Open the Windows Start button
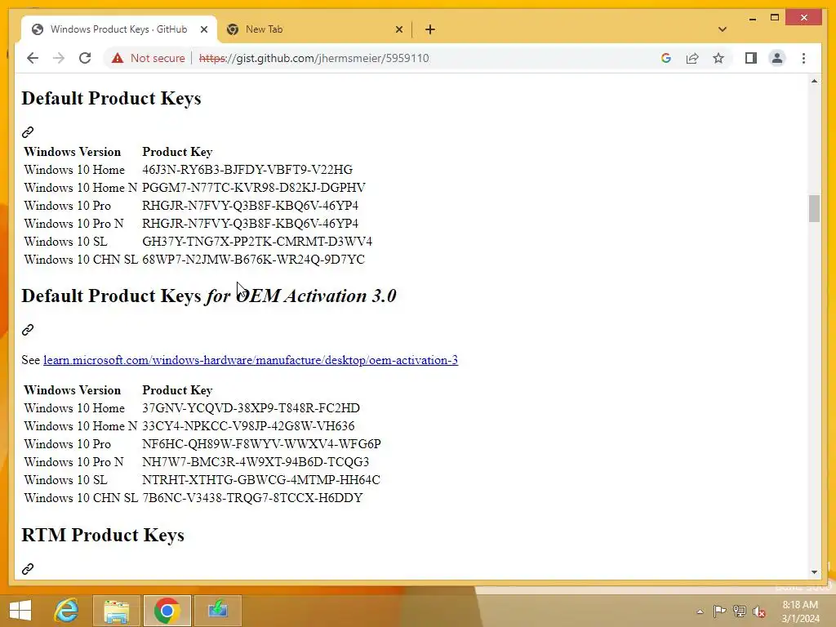836x627 pixels. [x=20, y=611]
